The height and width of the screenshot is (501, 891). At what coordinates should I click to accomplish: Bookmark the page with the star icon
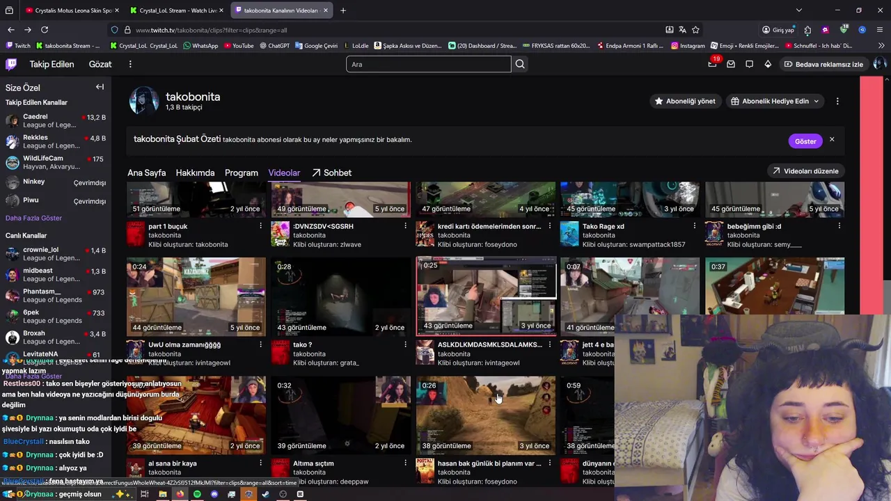click(x=695, y=30)
